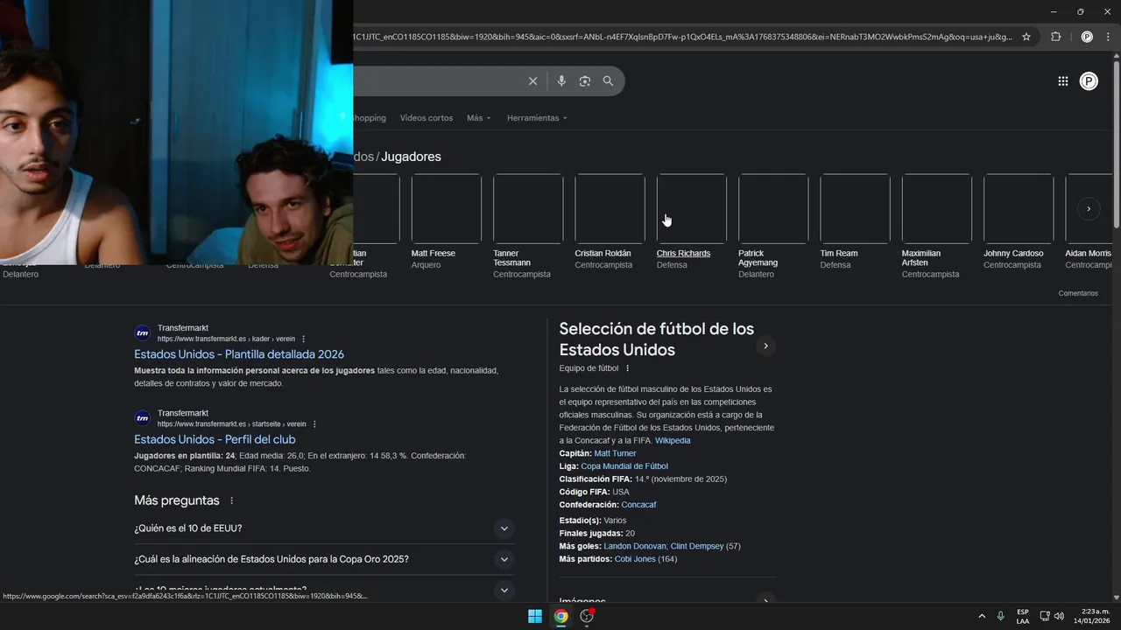
Task: Open the Imágenes section arrow
Action: pyautogui.click(x=765, y=601)
